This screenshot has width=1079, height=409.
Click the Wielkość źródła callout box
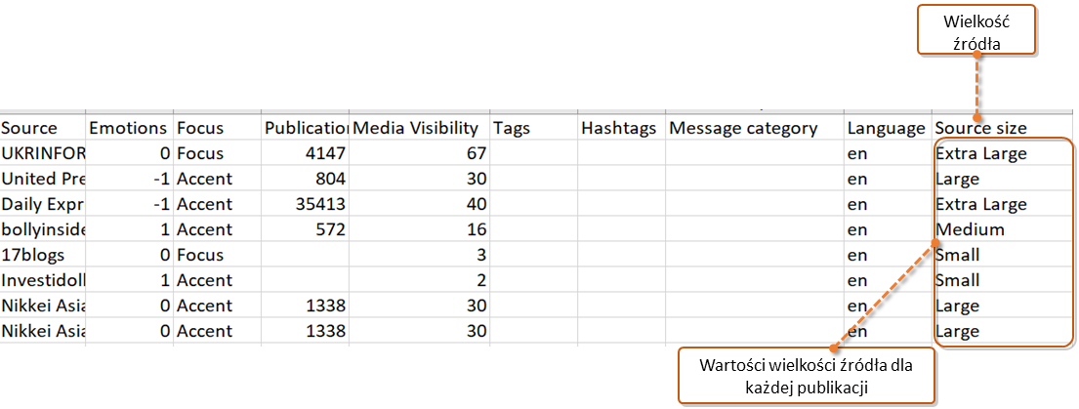(x=975, y=29)
